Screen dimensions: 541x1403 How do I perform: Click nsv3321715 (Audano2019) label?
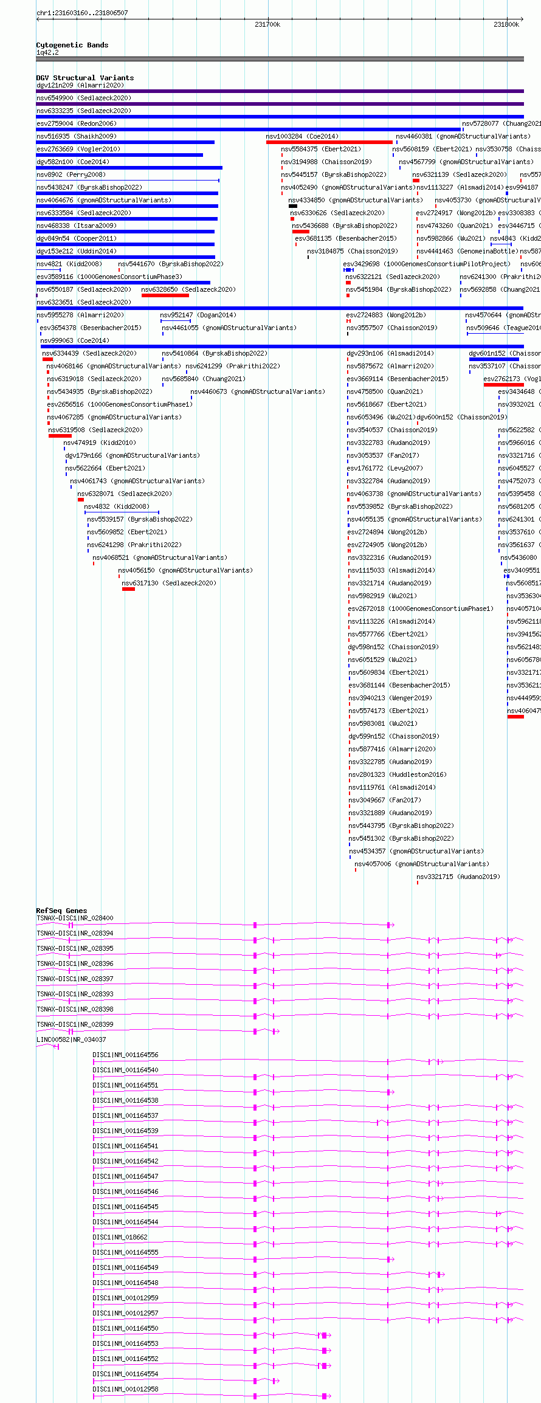[x=458, y=877]
